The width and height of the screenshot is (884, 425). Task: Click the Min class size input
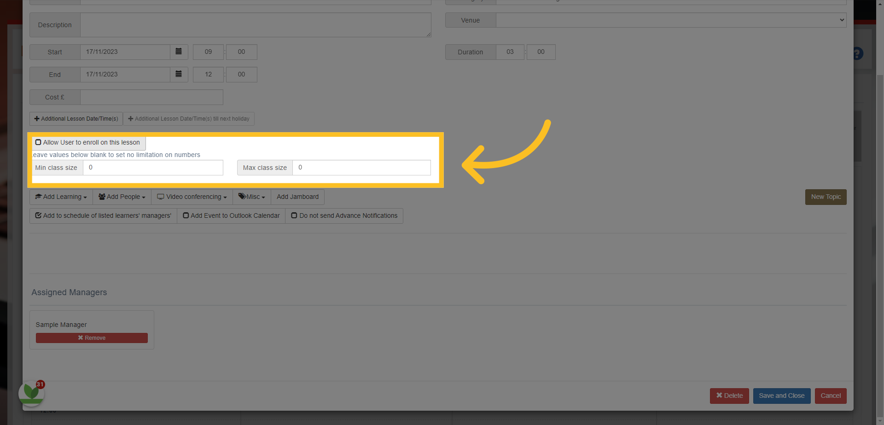(x=153, y=168)
